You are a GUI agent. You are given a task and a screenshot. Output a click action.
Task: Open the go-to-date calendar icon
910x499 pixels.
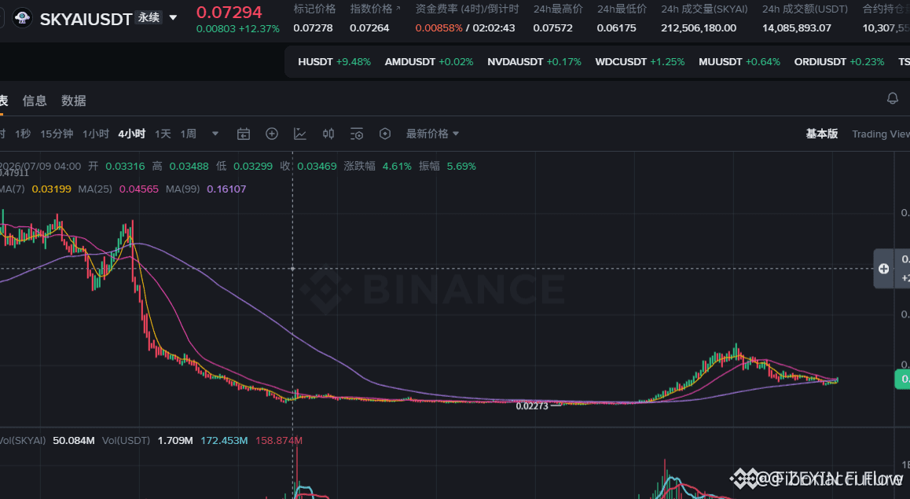click(244, 134)
